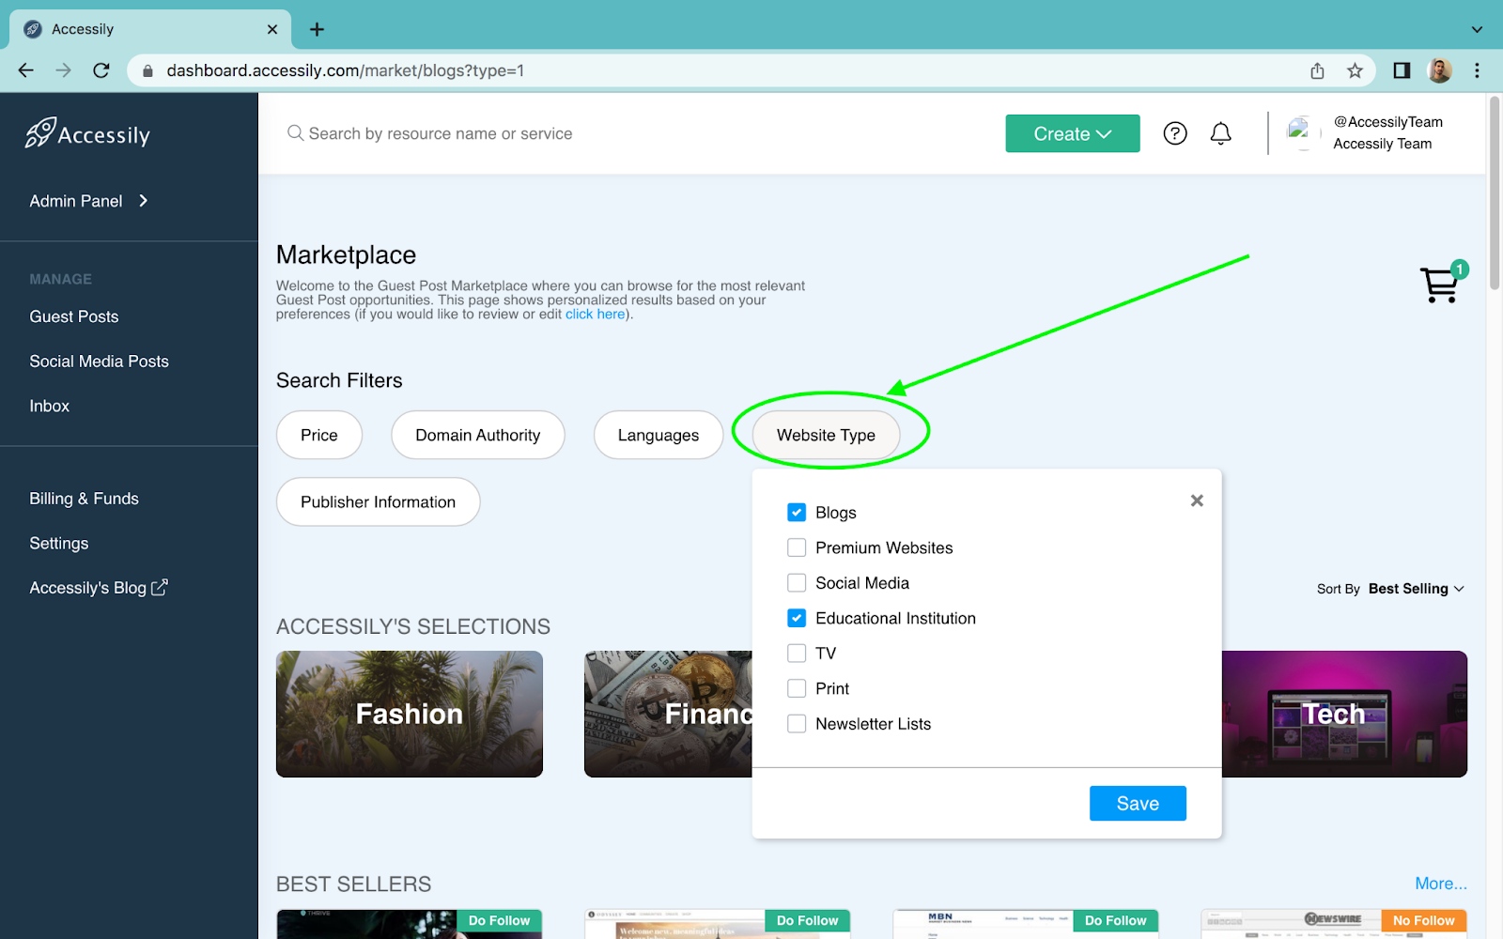This screenshot has width=1503, height=939.
Task: Reload the page
Action: point(101,70)
